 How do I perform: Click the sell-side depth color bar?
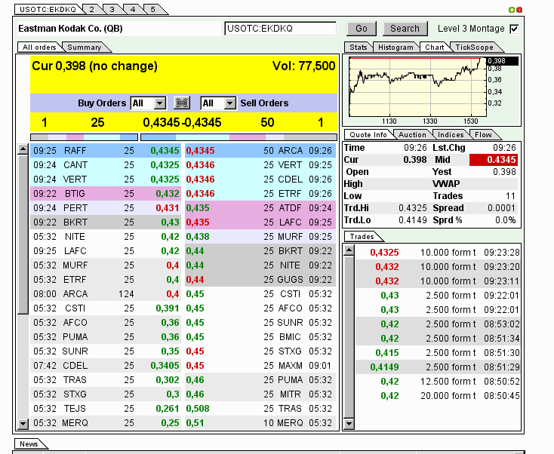click(x=239, y=137)
